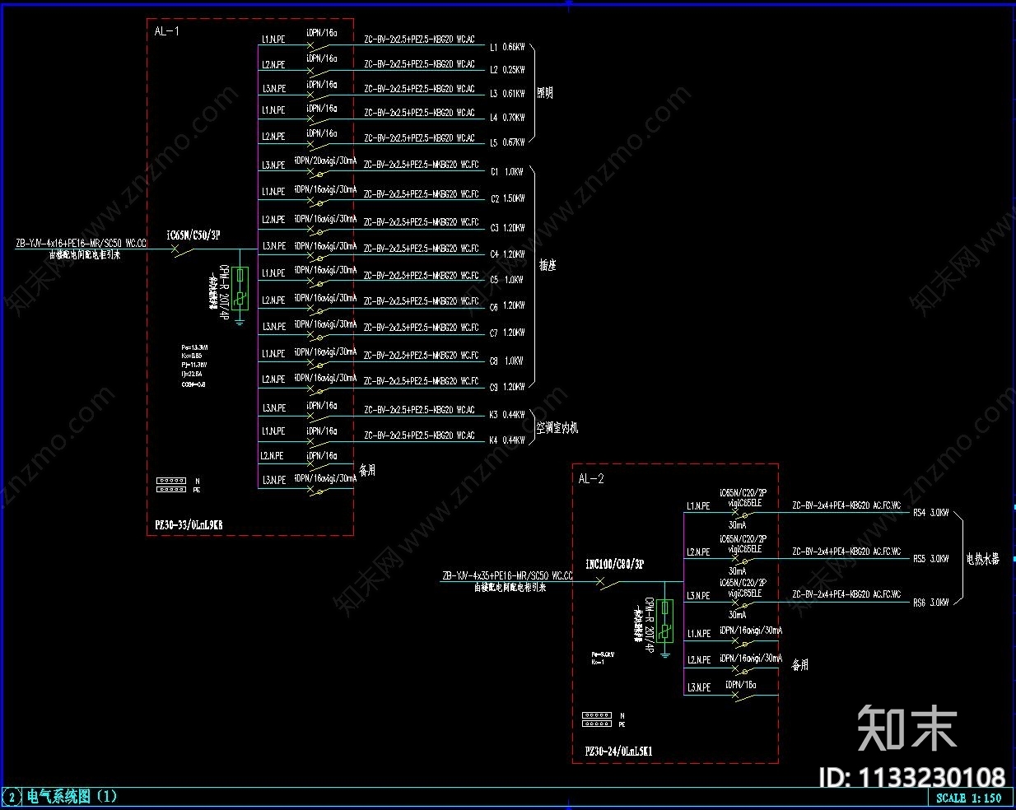Click the 'AL-1' panel label
Screen dimensions: 1016x810
pos(166,31)
